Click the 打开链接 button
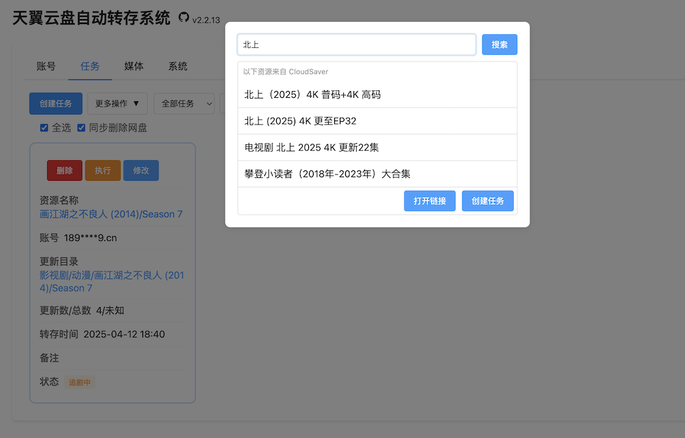This screenshot has width=685, height=438. (429, 201)
